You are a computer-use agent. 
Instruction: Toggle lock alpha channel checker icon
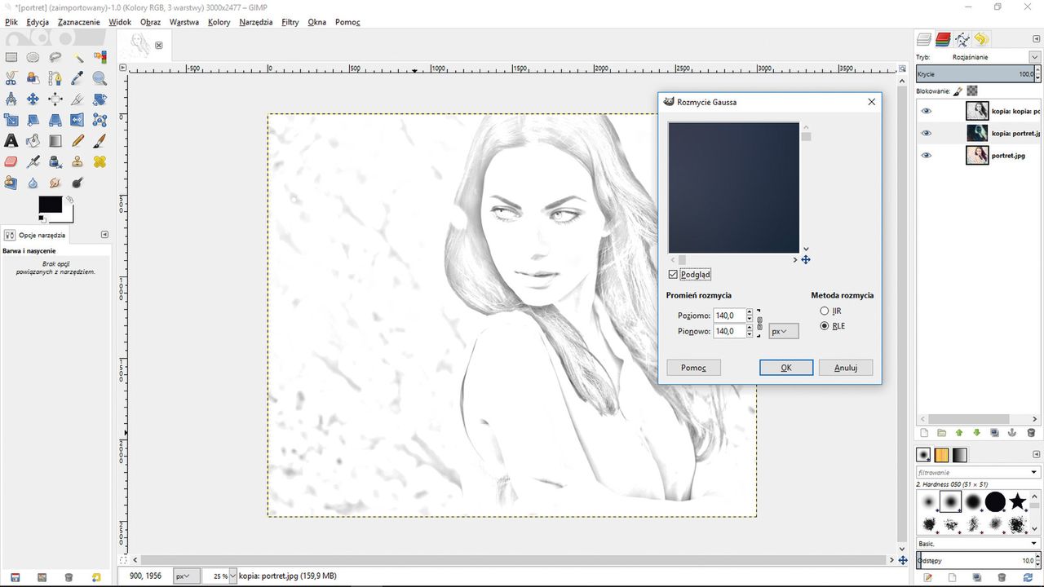click(x=972, y=91)
